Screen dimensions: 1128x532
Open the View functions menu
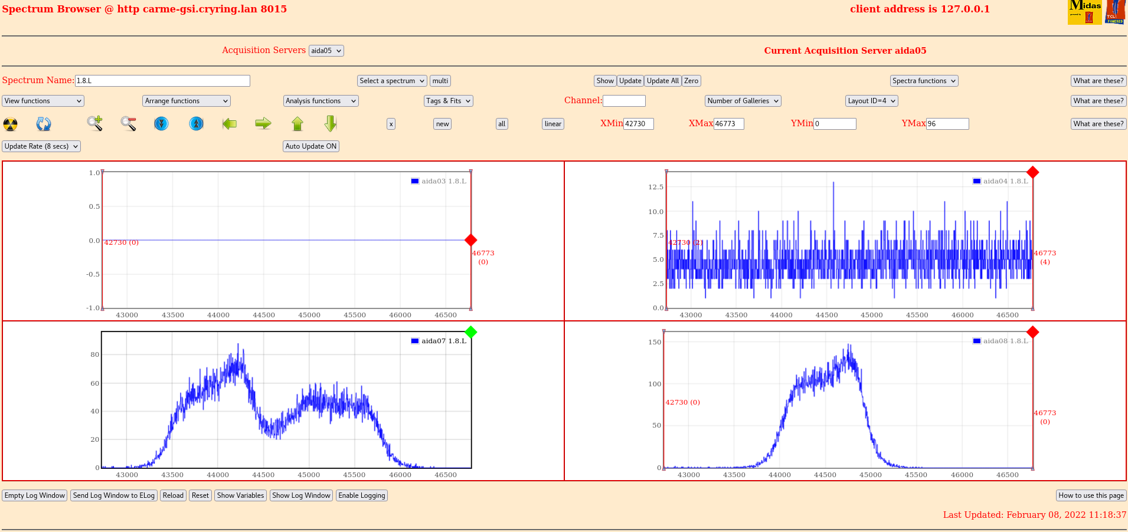click(x=43, y=101)
